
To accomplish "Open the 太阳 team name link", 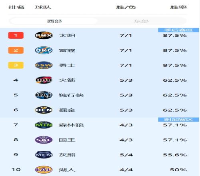I will pos(67,36).
